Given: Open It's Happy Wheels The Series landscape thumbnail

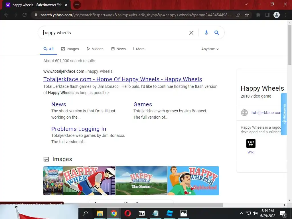Looking at the screenshot, I should pos(141,181).
